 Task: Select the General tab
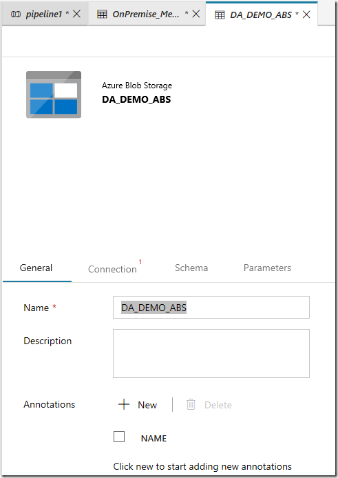point(36,268)
